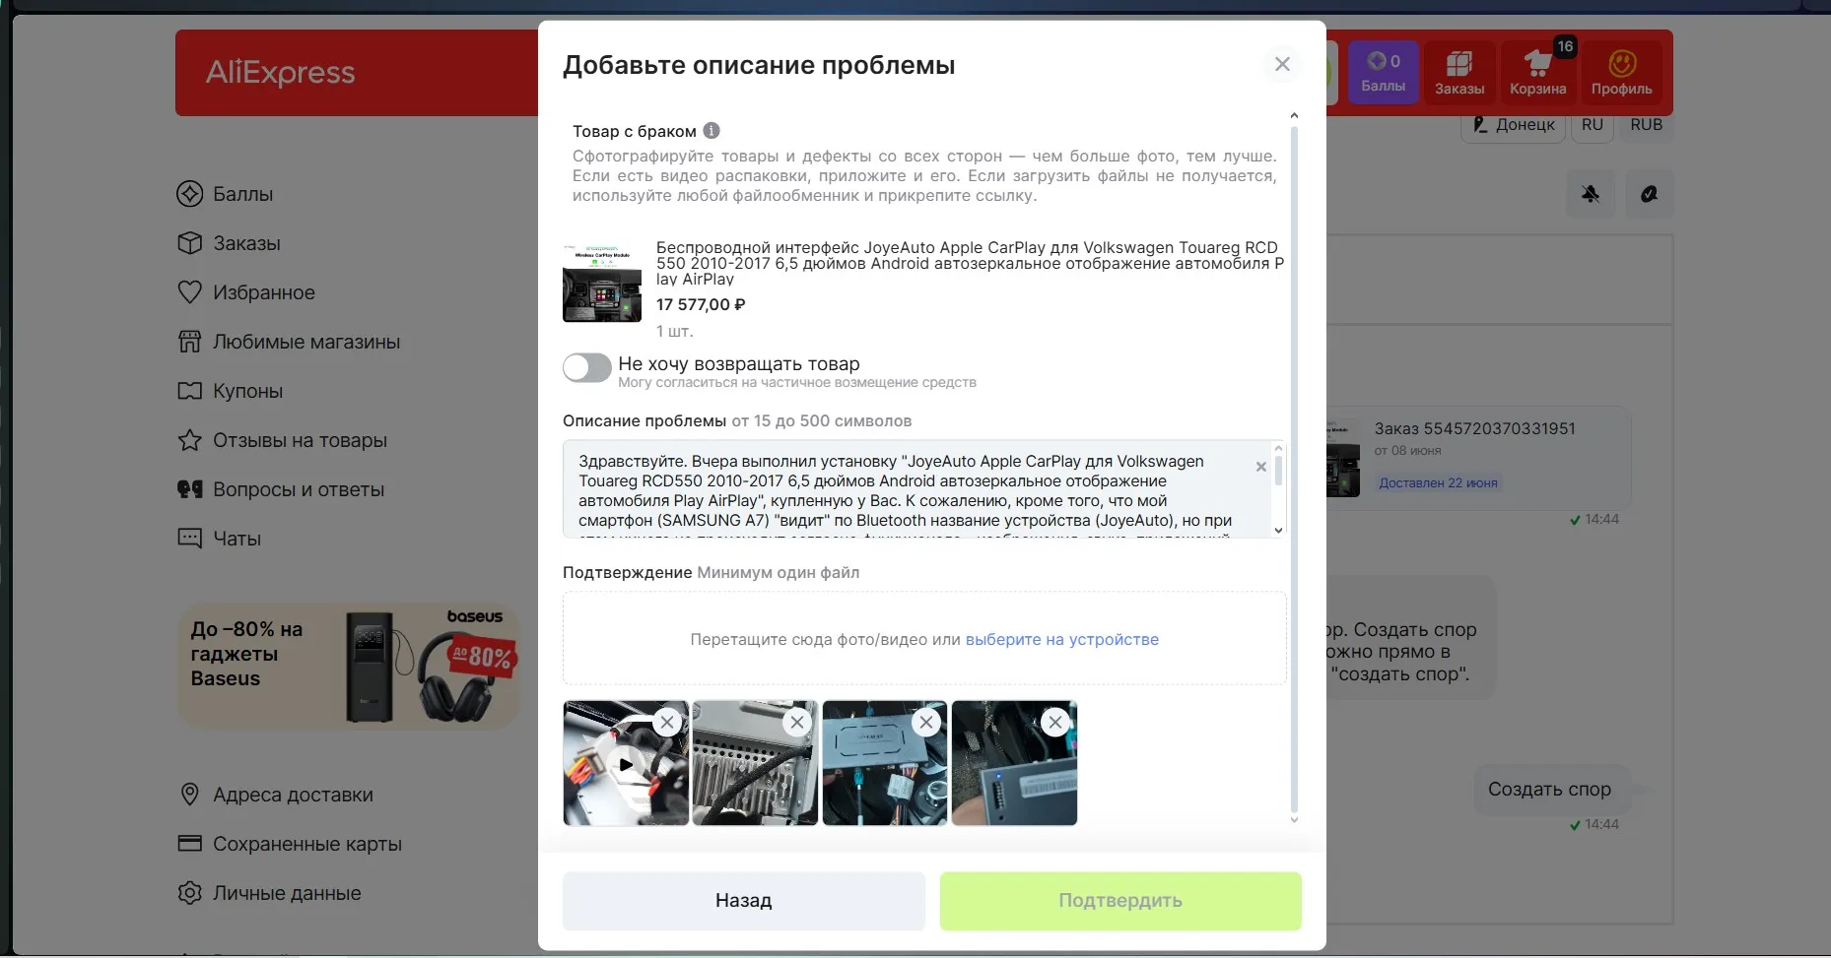This screenshot has width=1831, height=958.
Task: Open the RU language selector
Action: (x=1593, y=125)
